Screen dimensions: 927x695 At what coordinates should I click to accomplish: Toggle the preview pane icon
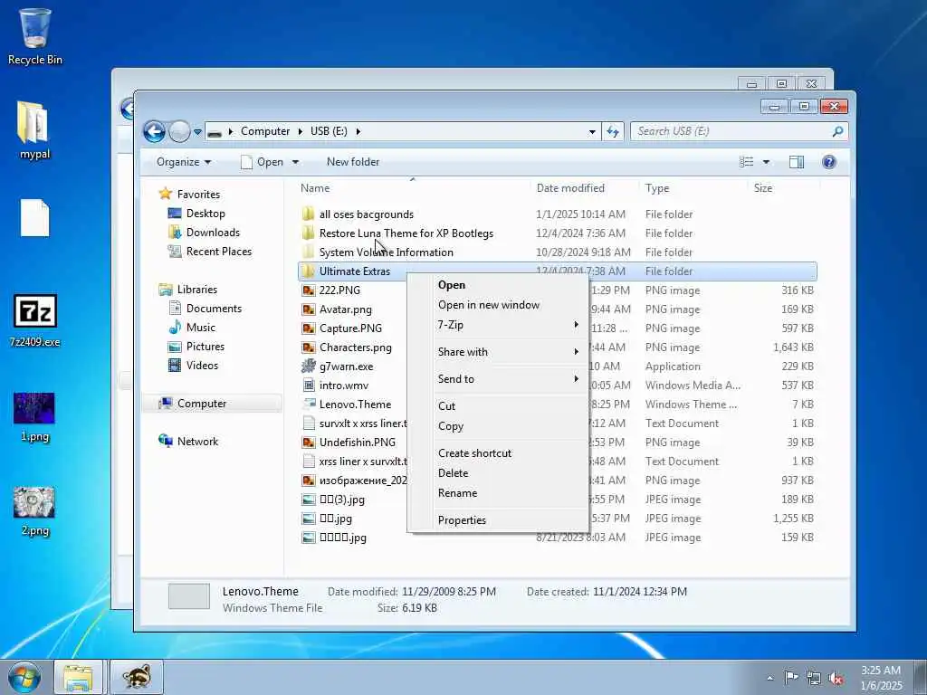click(x=797, y=162)
